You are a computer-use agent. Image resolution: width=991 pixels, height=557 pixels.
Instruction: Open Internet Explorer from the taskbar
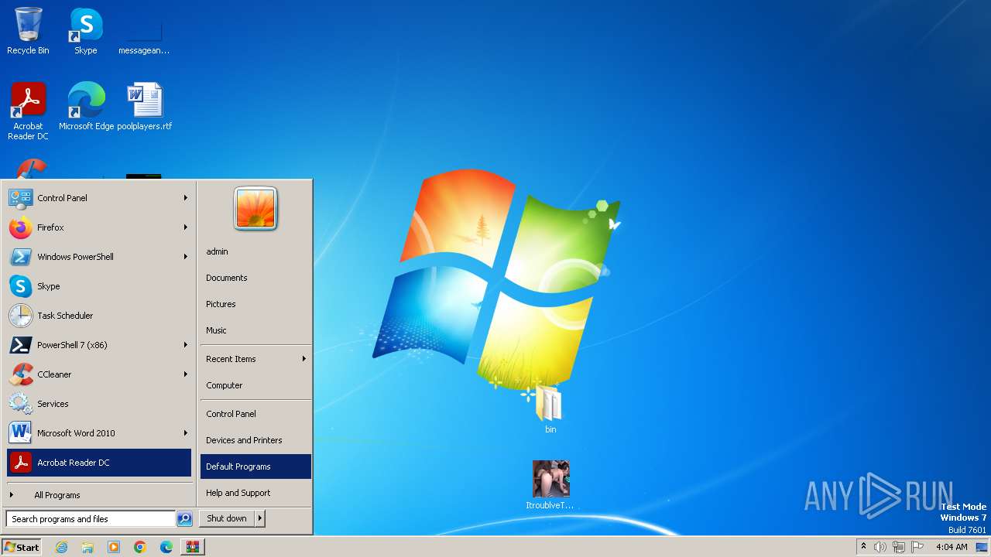[x=61, y=547]
